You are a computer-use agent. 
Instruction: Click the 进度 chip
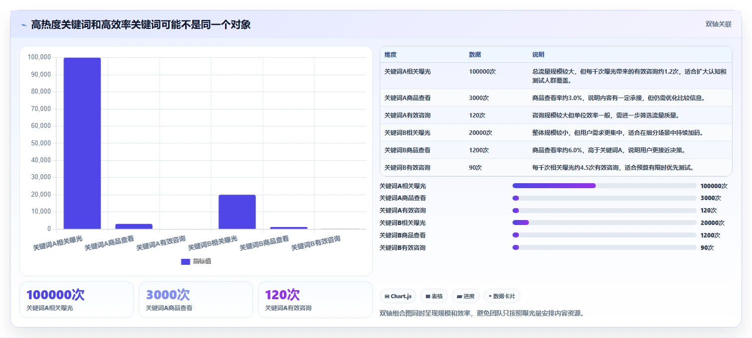click(x=465, y=296)
